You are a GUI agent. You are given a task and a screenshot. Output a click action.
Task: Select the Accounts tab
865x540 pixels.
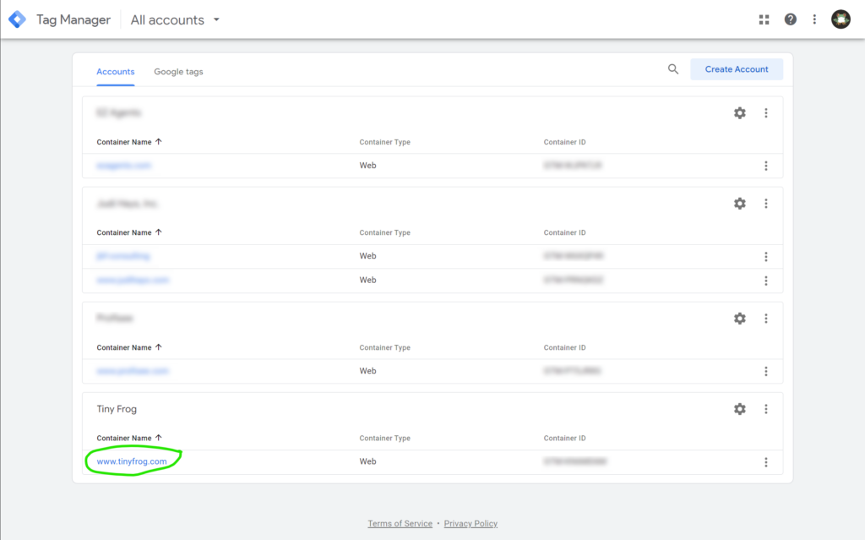[x=116, y=72]
